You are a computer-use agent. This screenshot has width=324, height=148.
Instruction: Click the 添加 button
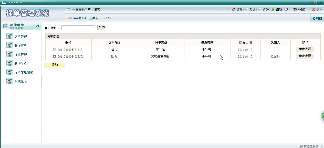pos(55,65)
